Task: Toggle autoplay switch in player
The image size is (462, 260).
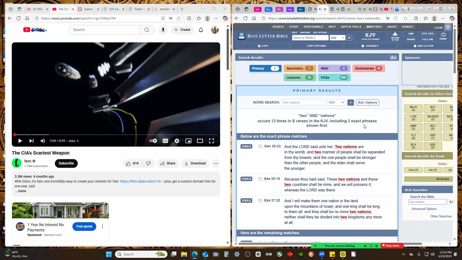Action: click(x=153, y=141)
